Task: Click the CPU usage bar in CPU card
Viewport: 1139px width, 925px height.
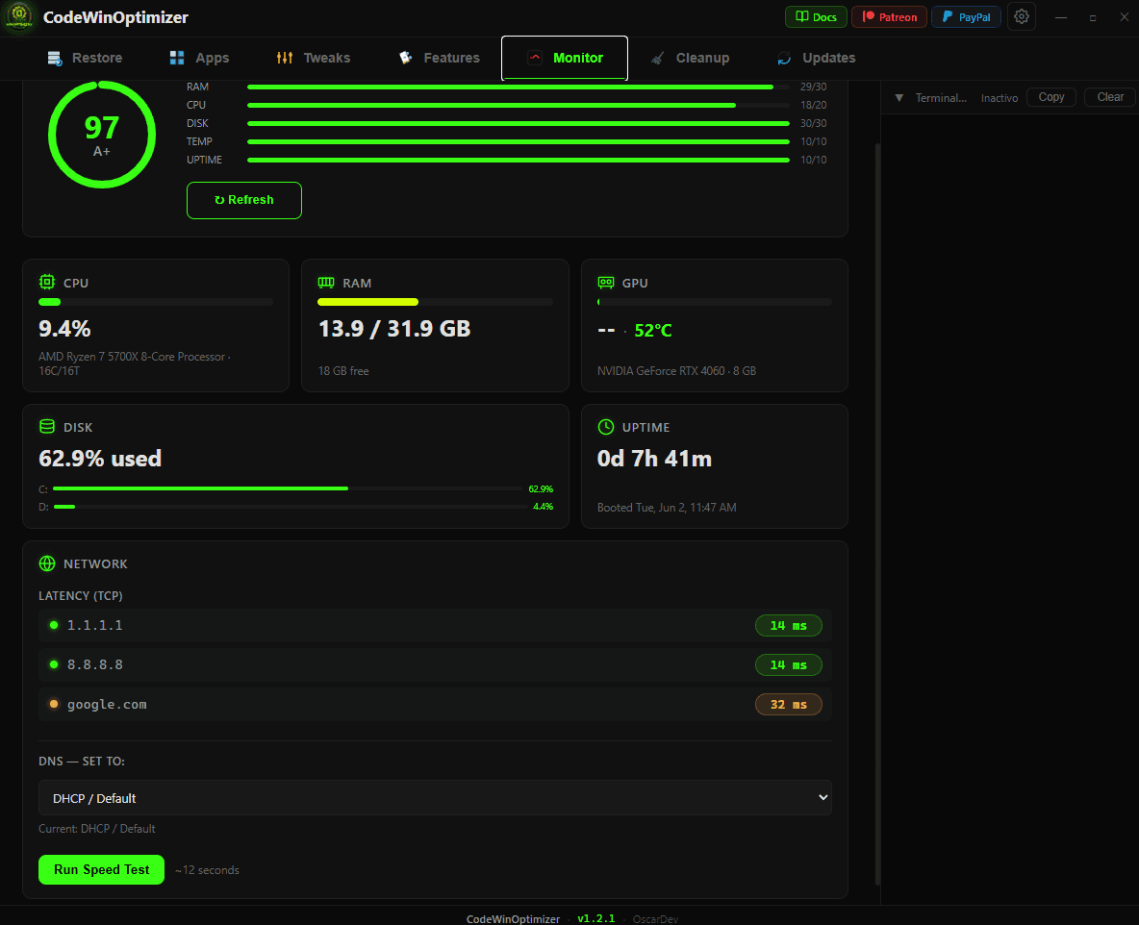Action: point(156,302)
